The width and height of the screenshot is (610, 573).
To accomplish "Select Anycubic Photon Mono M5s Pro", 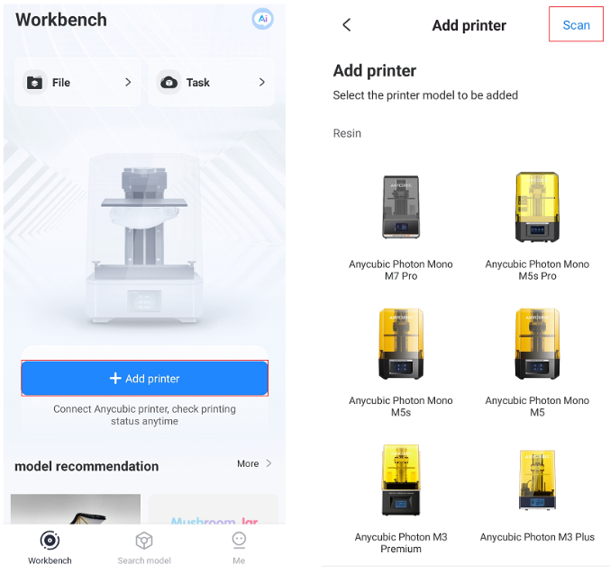I will pyautogui.click(x=537, y=228).
